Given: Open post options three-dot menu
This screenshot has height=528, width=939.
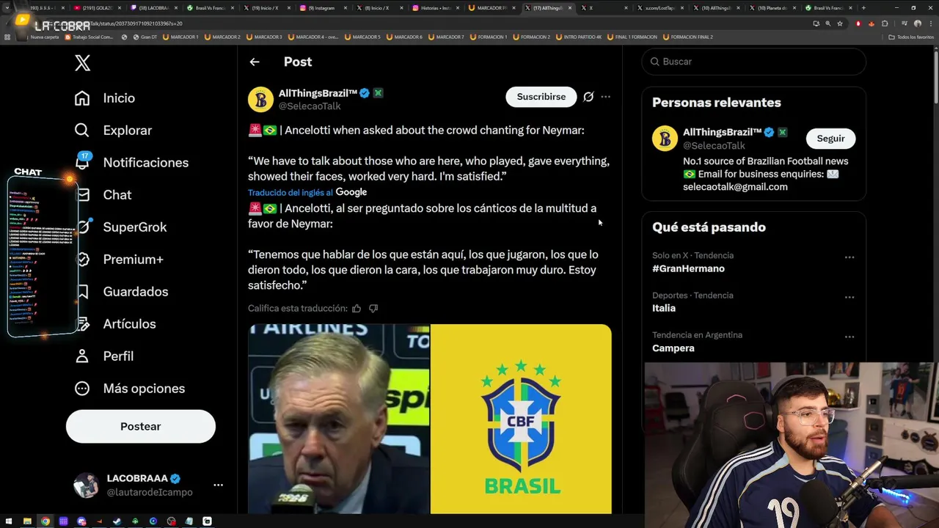Looking at the screenshot, I should point(605,97).
